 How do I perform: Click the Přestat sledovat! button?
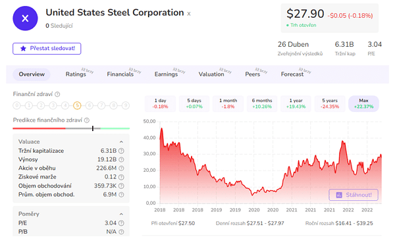47,48
